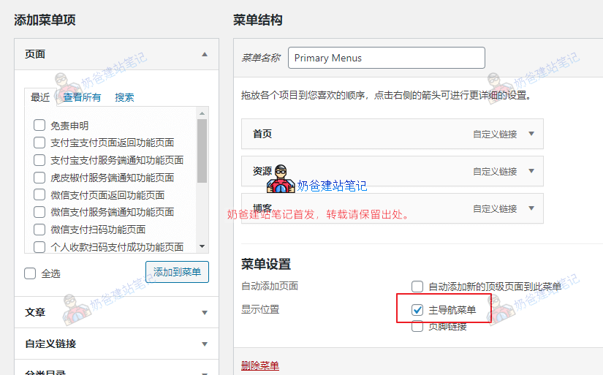The image size is (603, 375).
Task: Open the 搜索 tab
Action: coord(124,97)
